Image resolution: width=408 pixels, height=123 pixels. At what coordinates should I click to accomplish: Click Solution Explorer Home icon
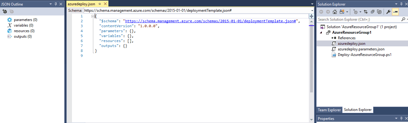tap(334, 12)
